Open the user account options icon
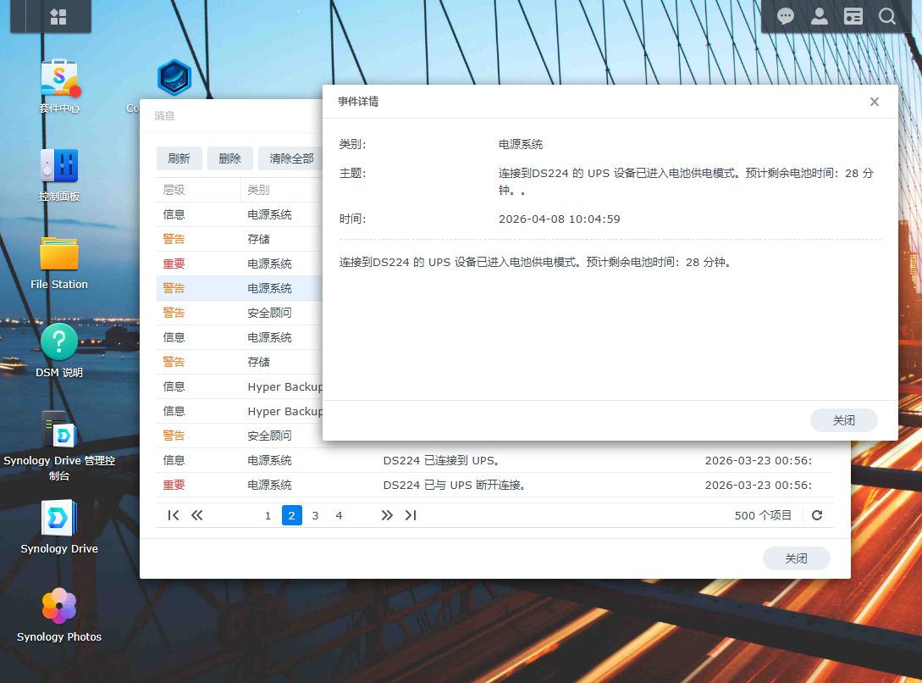 (820, 17)
